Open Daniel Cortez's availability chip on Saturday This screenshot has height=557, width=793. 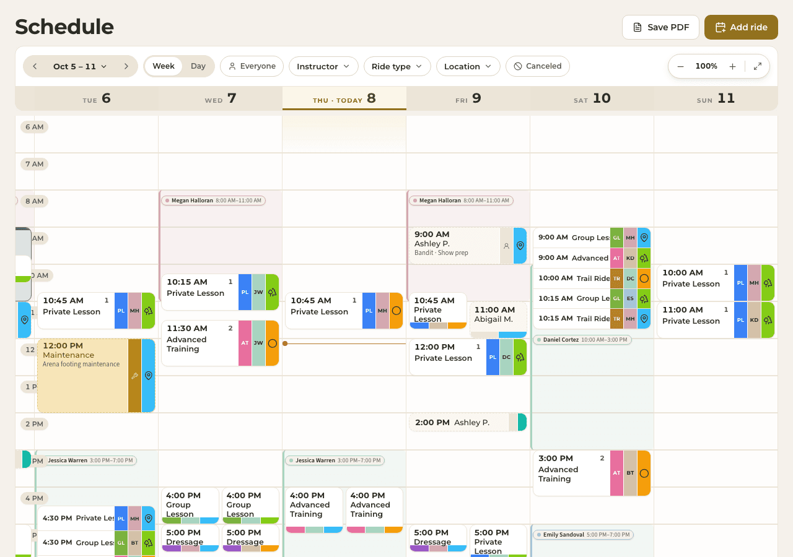582,340
